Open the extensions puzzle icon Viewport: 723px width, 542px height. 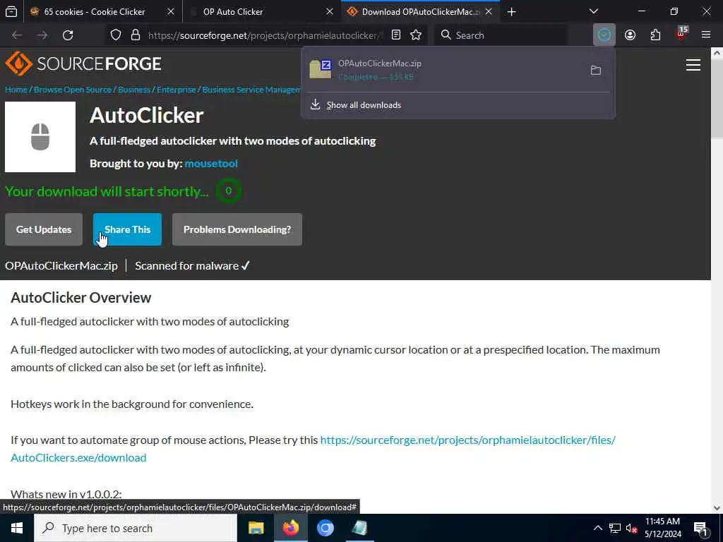(x=655, y=35)
